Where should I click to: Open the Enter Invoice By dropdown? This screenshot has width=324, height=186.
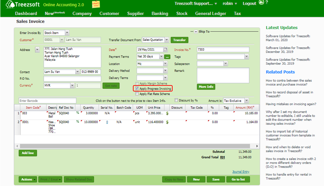(67, 33)
